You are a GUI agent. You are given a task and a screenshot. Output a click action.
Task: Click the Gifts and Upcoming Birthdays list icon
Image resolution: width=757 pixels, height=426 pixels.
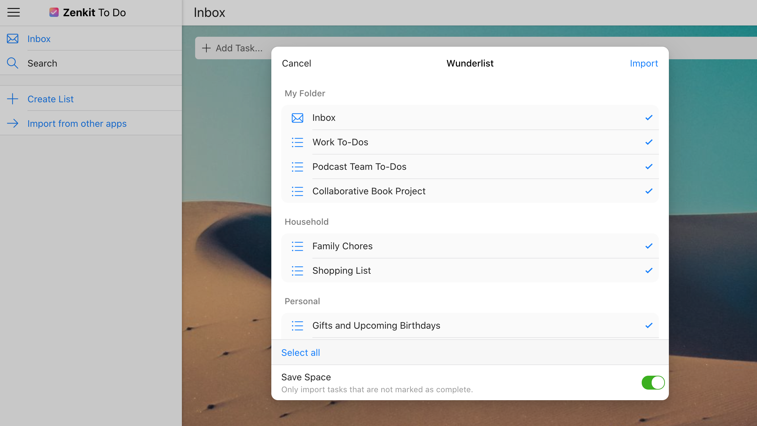click(298, 325)
